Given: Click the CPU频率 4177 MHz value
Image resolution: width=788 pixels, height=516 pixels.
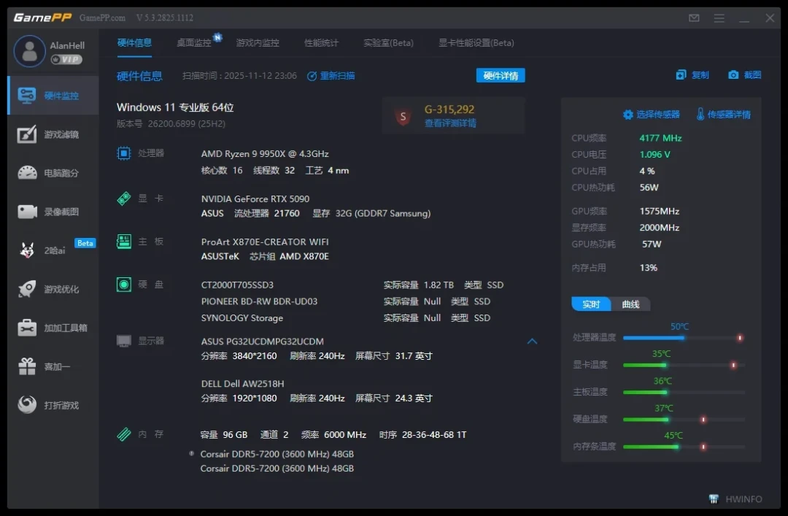Looking at the screenshot, I should pos(660,138).
